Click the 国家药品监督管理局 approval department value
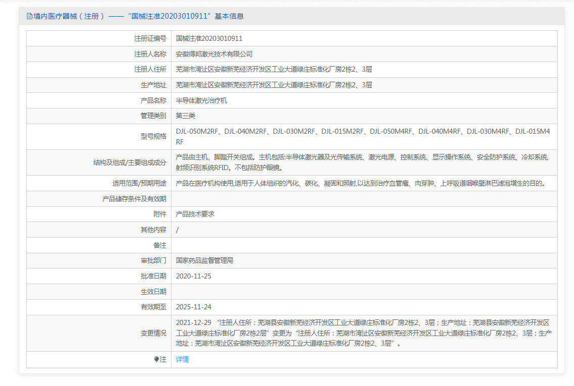Screen dimensions: 574x386 [x=204, y=261]
